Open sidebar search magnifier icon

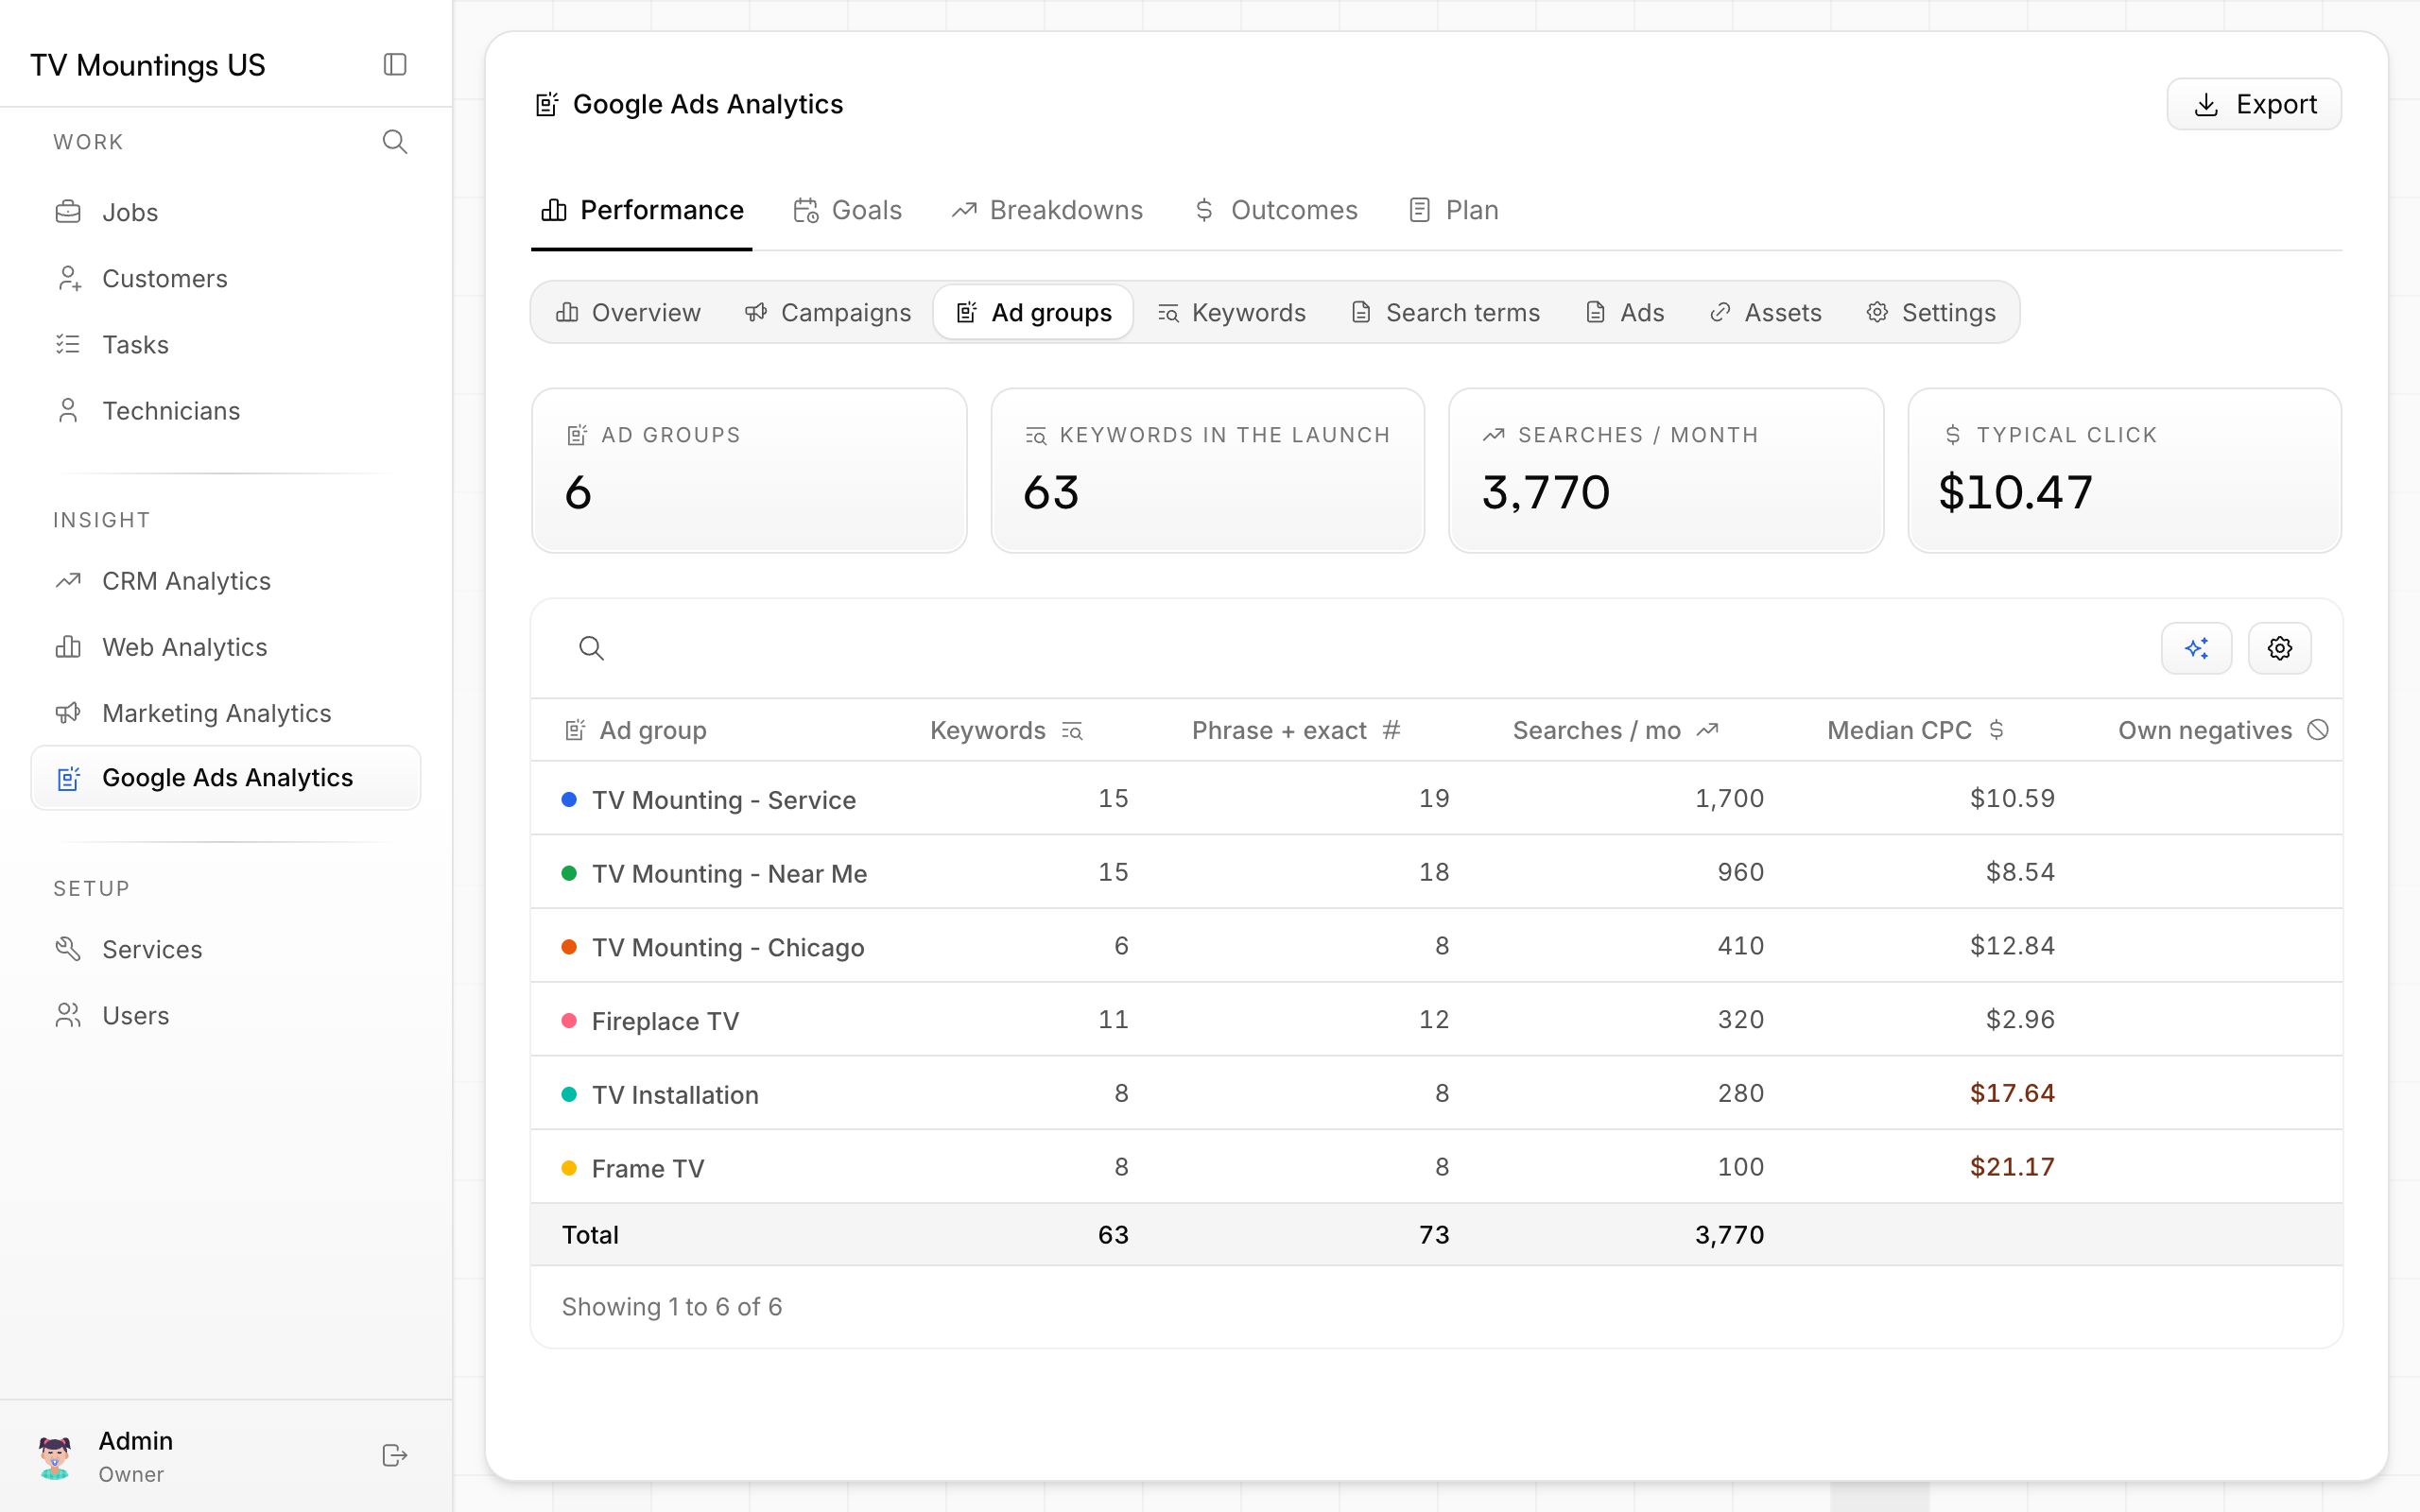(395, 142)
